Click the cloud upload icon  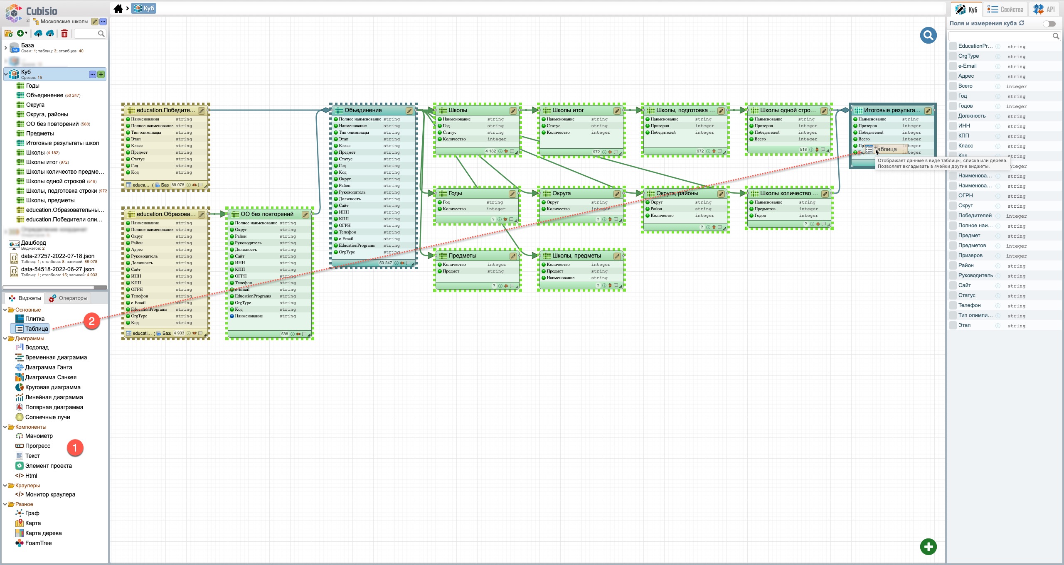tap(38, 34)
